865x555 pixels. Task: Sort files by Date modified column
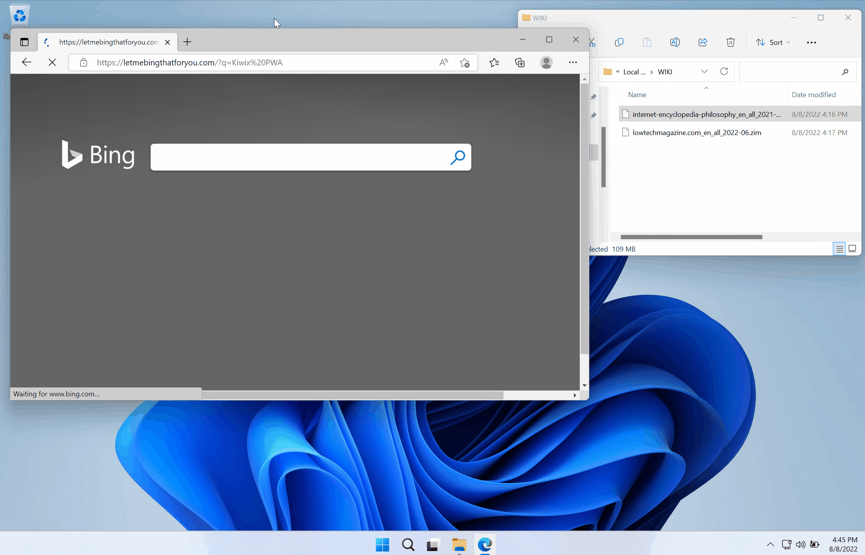point(814,94)
